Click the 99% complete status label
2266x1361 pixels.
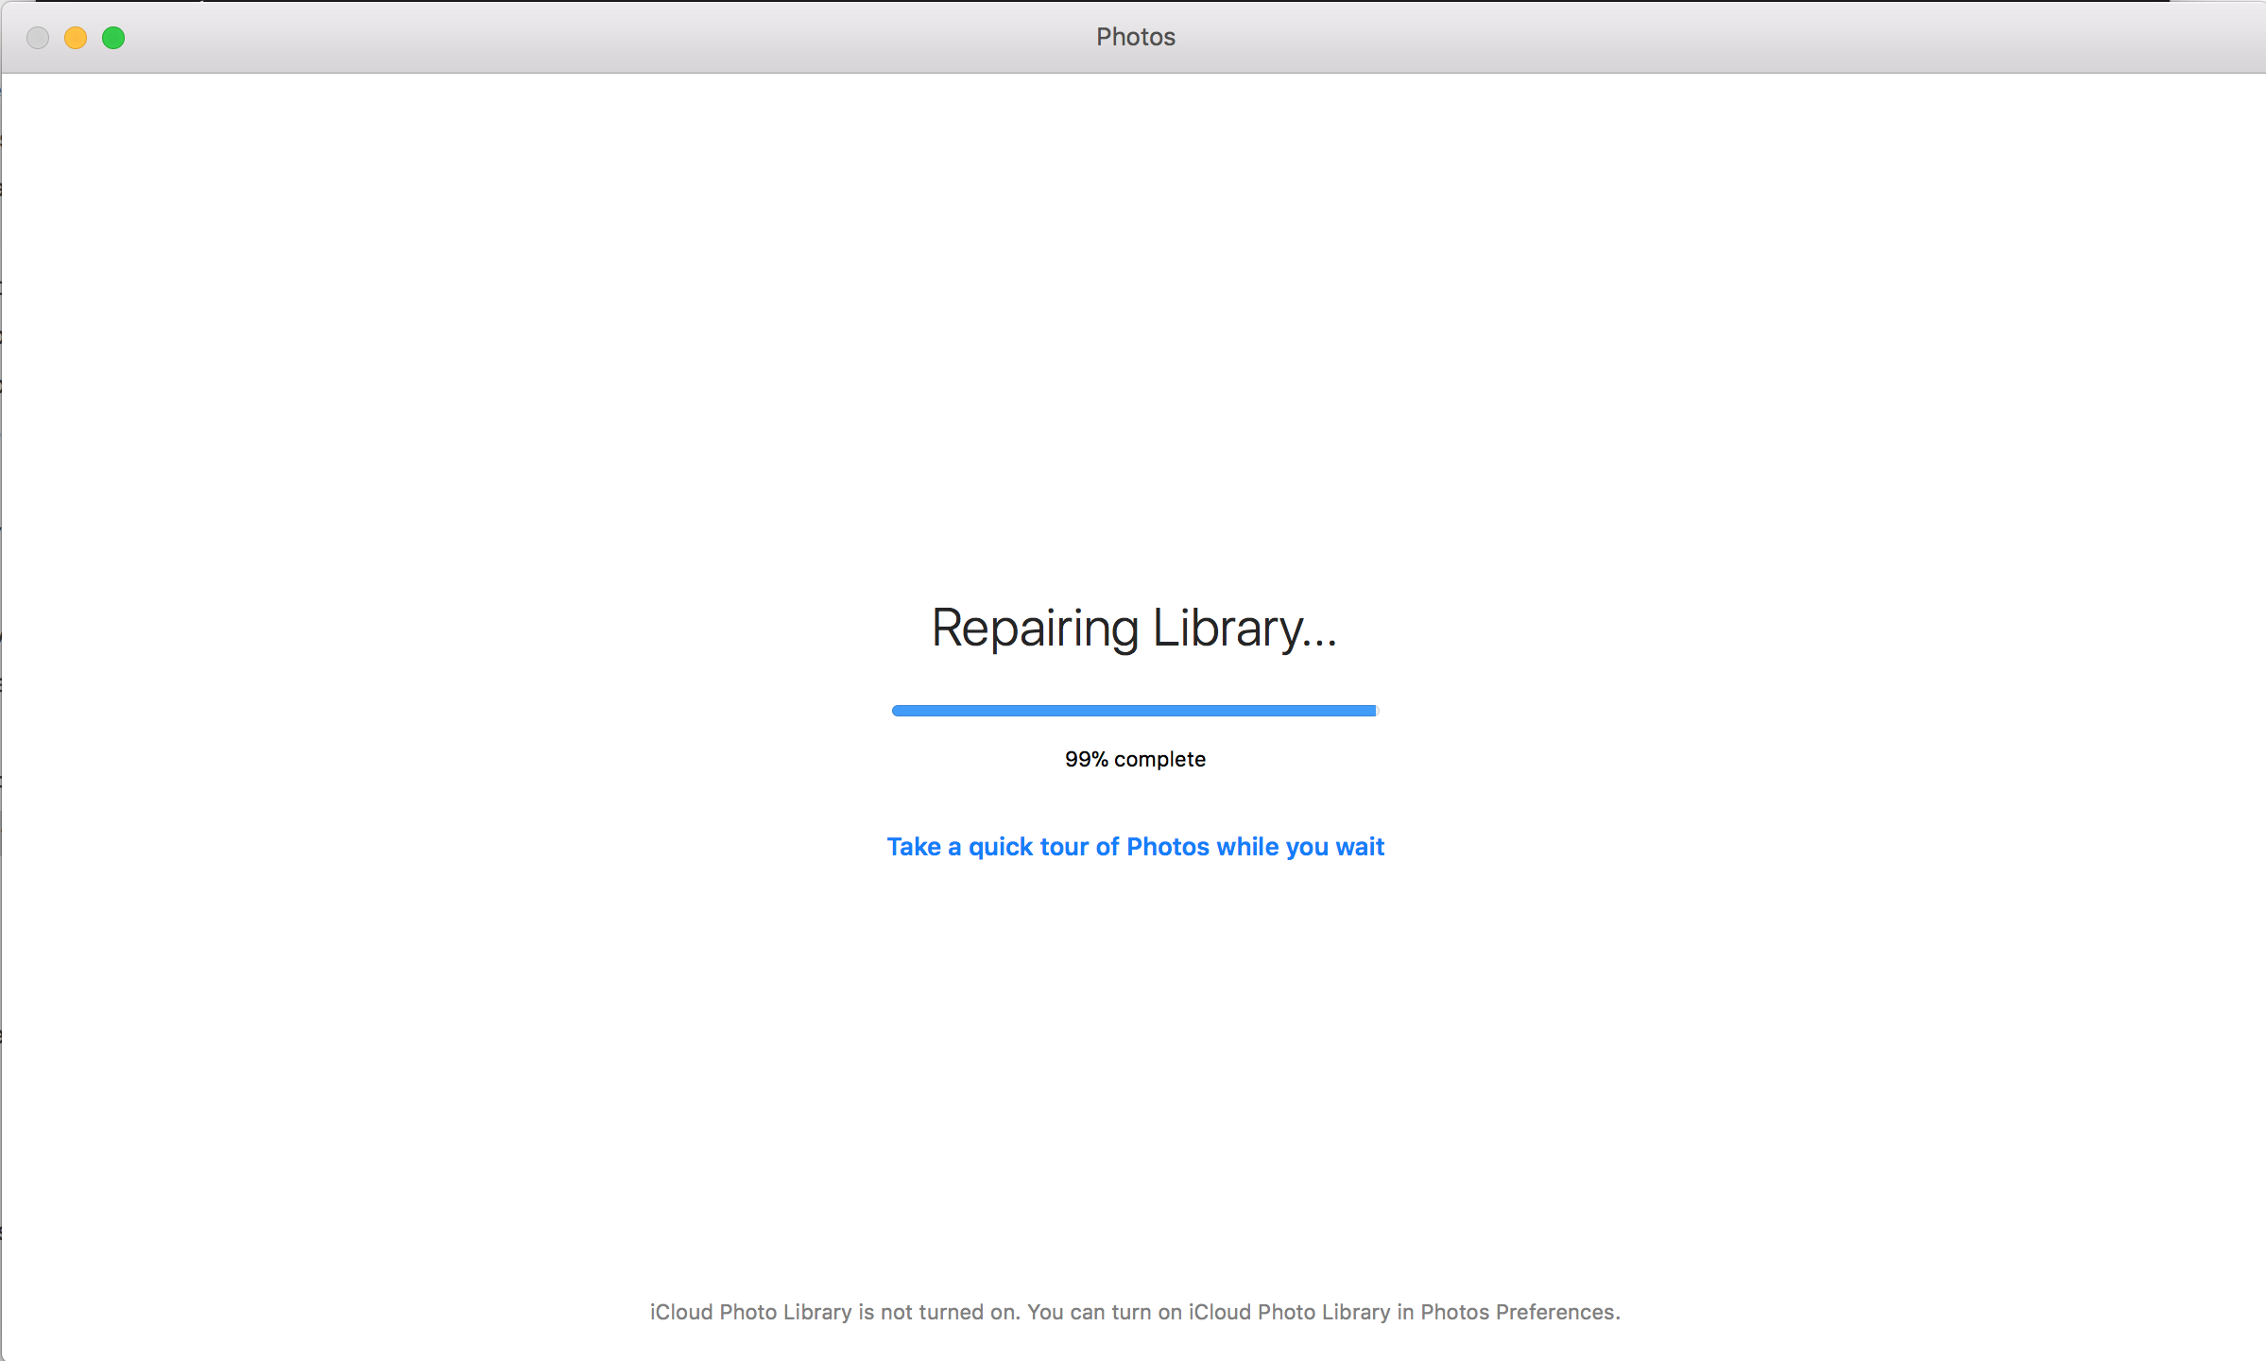(x=1135, y=759)
